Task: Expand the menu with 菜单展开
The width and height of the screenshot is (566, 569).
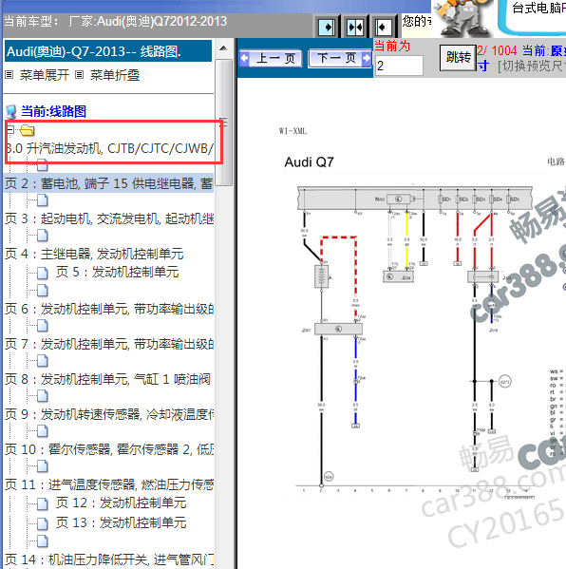Action: pyautogui.click(x=44, y=75)
